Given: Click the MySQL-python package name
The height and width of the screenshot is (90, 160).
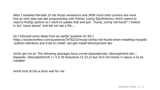Looking at the screenshot, I should 34,22.
